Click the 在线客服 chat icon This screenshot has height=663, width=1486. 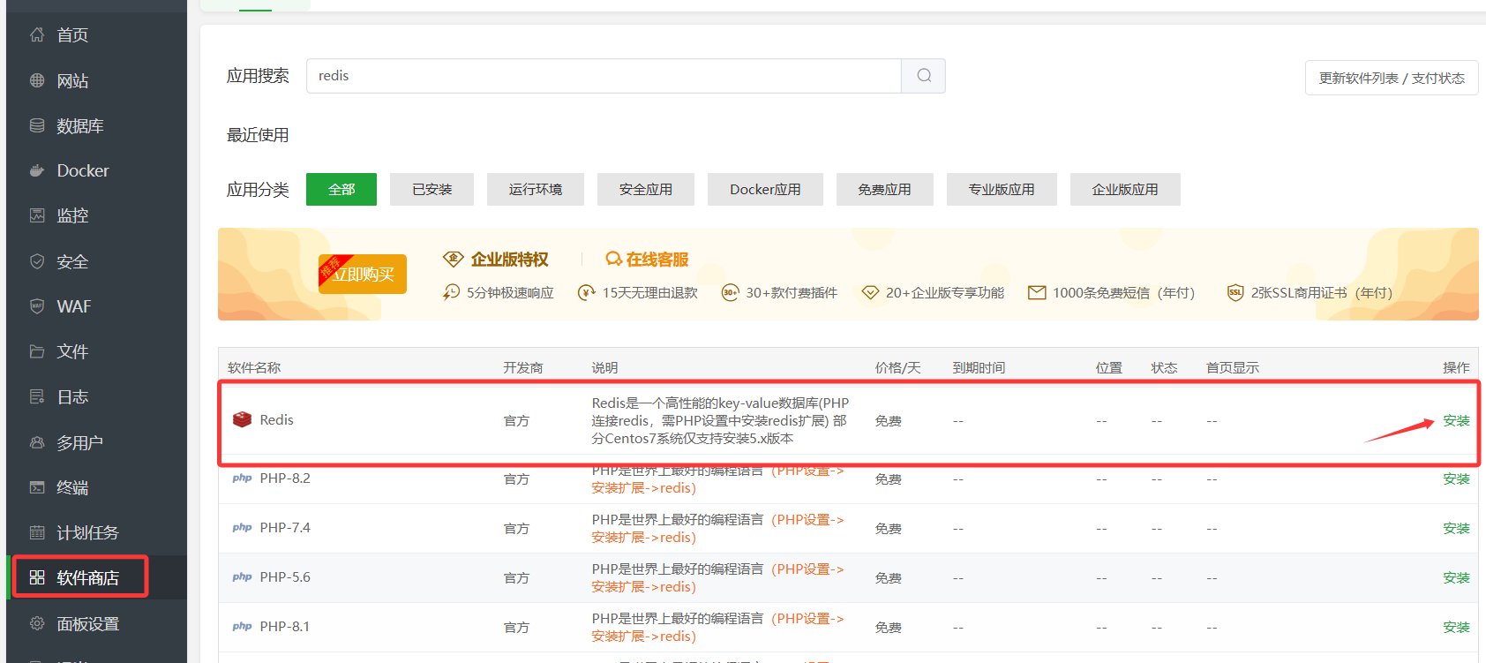613,259
